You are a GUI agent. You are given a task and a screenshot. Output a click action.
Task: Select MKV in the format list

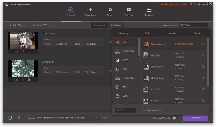125,69
